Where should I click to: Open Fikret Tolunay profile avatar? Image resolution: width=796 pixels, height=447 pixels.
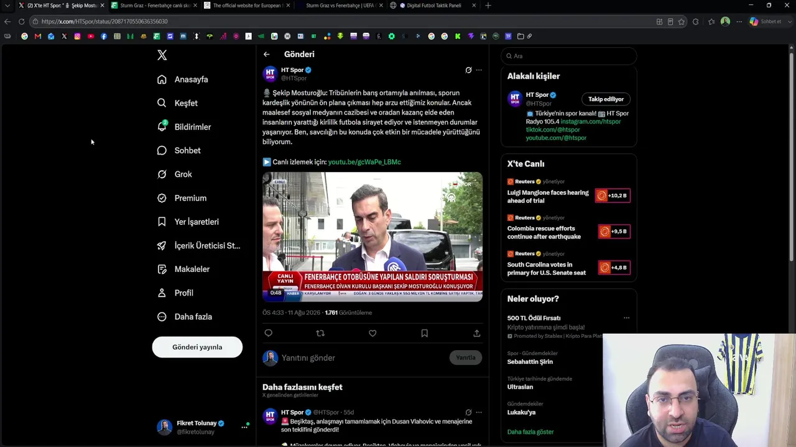click(164, 427)
